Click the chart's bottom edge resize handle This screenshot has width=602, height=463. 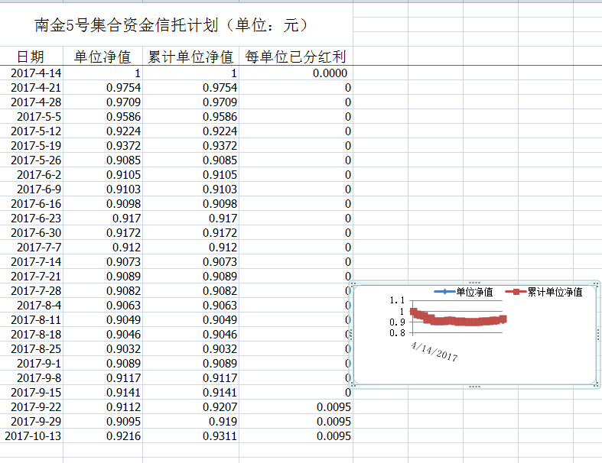click(474, 387)
